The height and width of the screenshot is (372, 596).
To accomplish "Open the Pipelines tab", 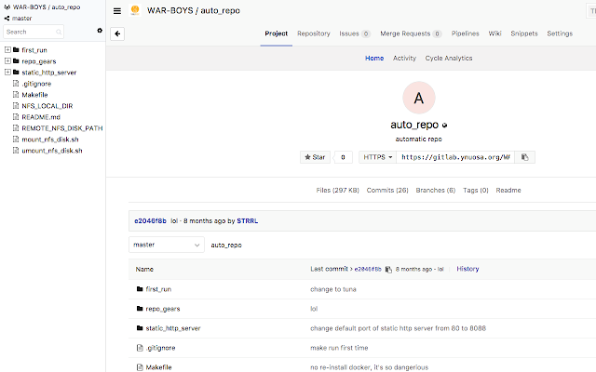I will (x=466, y=33).
